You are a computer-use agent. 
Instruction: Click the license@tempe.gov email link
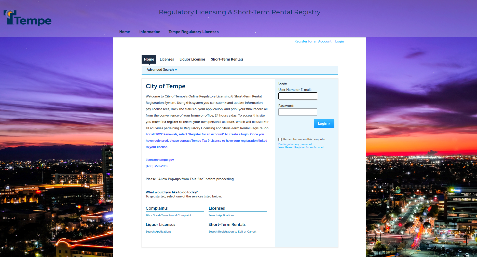160,160
